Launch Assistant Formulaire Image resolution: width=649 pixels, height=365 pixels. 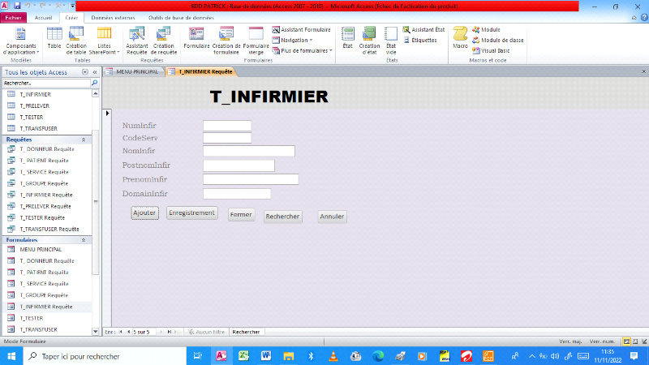point(301,30)
